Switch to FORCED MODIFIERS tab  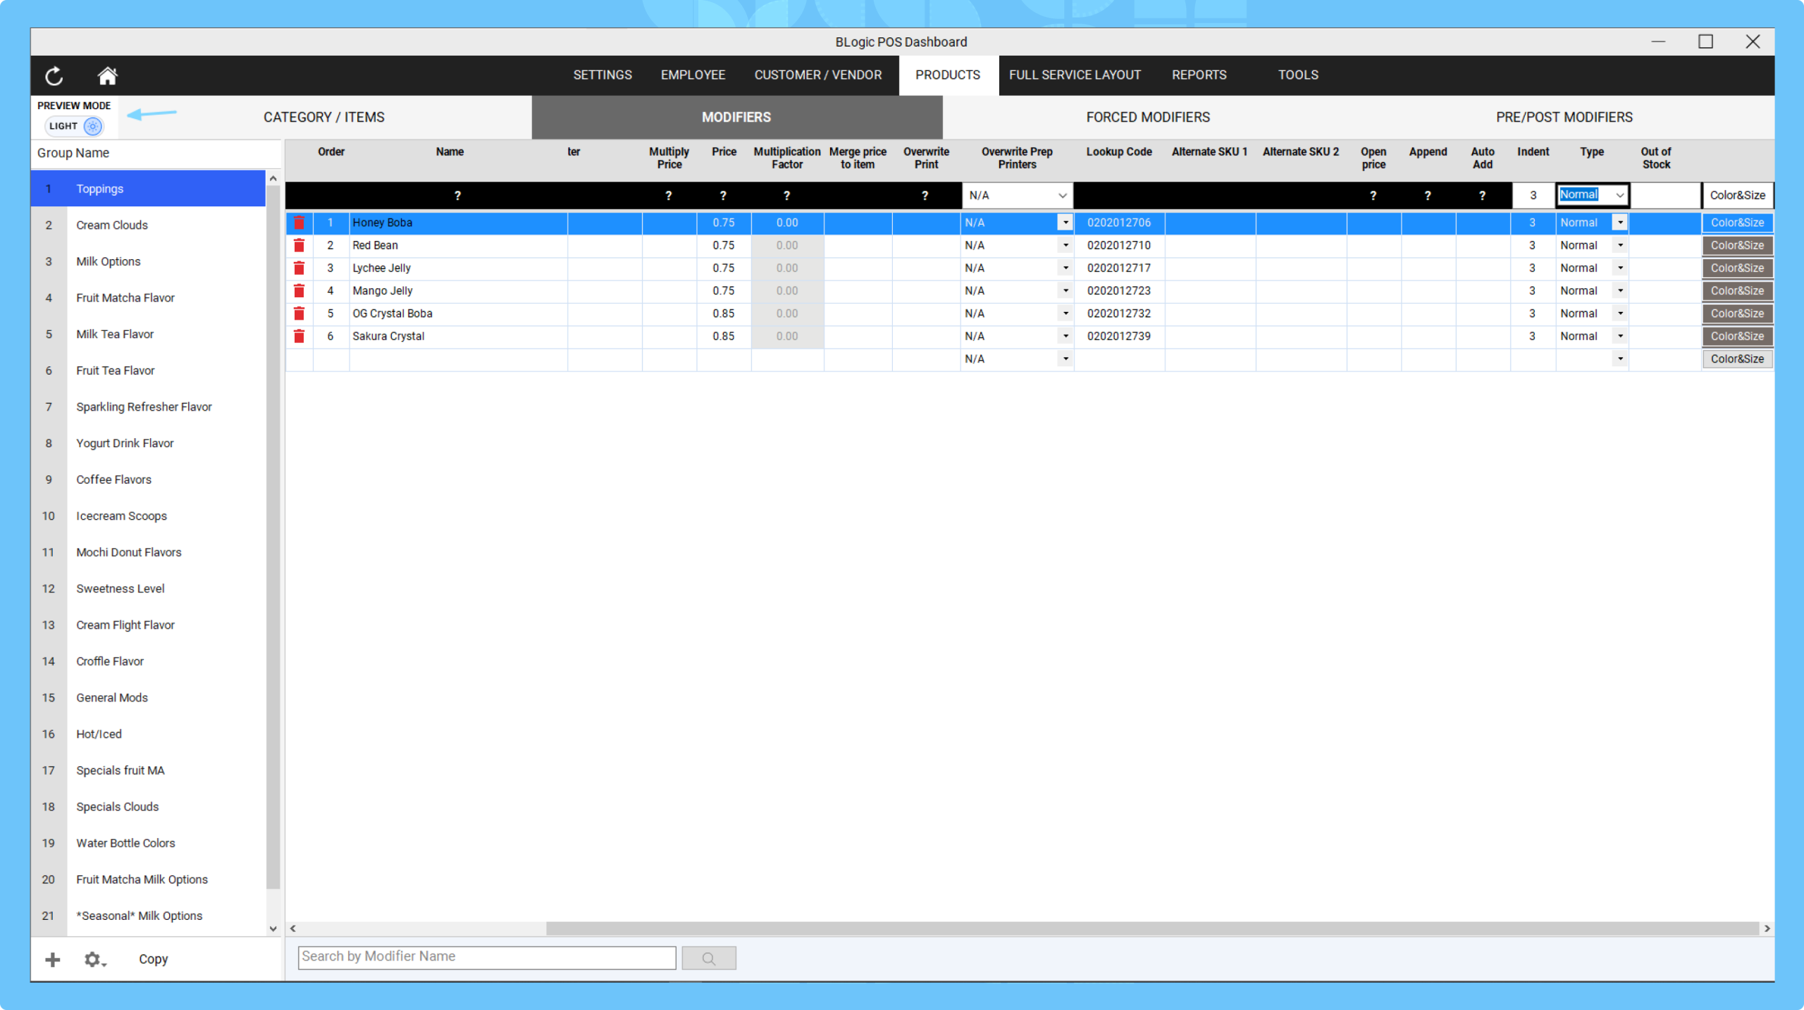(1148, 117)
